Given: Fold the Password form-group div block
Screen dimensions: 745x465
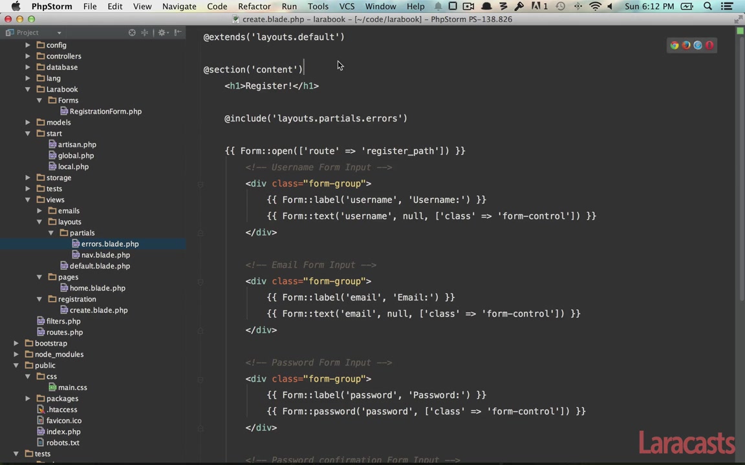Looking at the screenshot, I should coord(200,380).
